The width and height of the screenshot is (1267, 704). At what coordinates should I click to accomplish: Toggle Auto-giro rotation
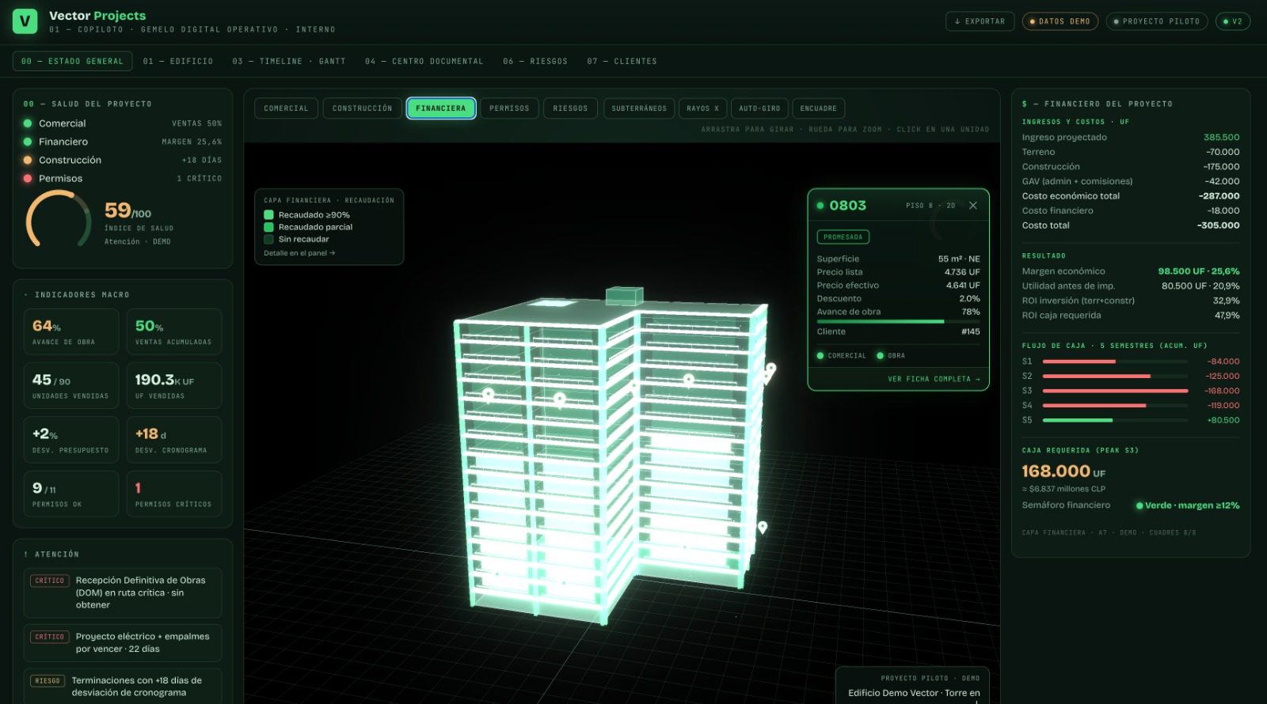[x=759, y=108]
